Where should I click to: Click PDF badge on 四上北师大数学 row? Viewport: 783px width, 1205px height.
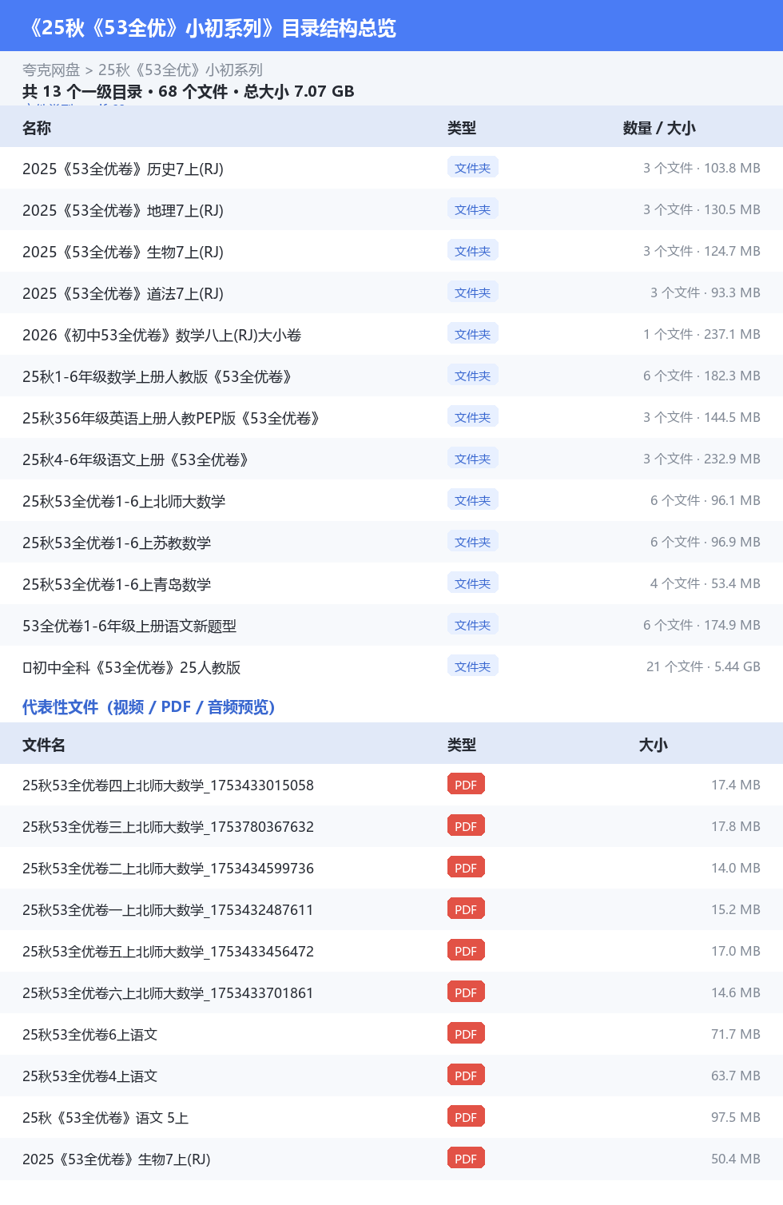(466, 784)
